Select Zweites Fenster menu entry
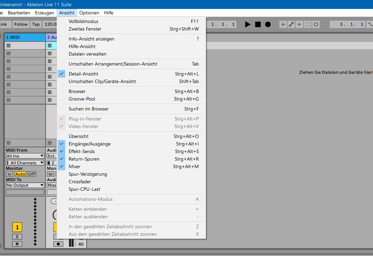The height and width of the screenshot is (256, 373). coord(131,29)
